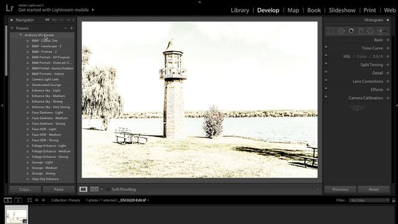Toggle the Camera Calibration panel switch
Image resolution: width=398 pixels, height=224 pixels.
coord(326,97)
